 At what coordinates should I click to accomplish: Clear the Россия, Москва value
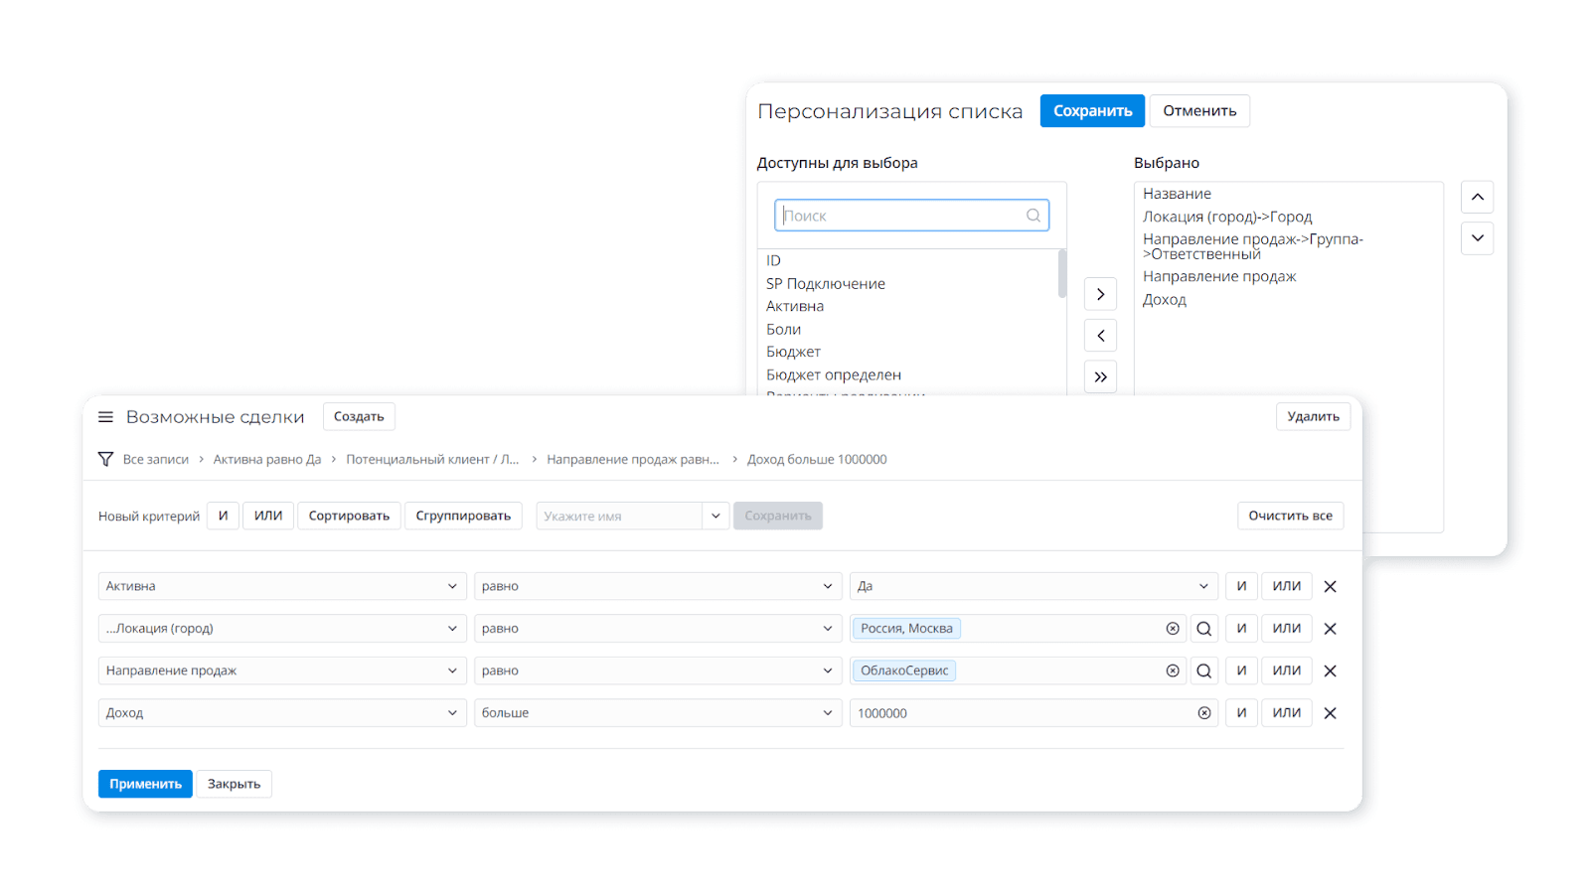1173,629
